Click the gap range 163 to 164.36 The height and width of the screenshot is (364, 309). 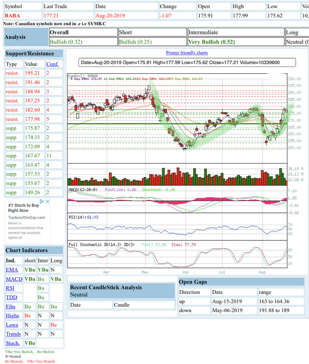(x=281, y=301)
